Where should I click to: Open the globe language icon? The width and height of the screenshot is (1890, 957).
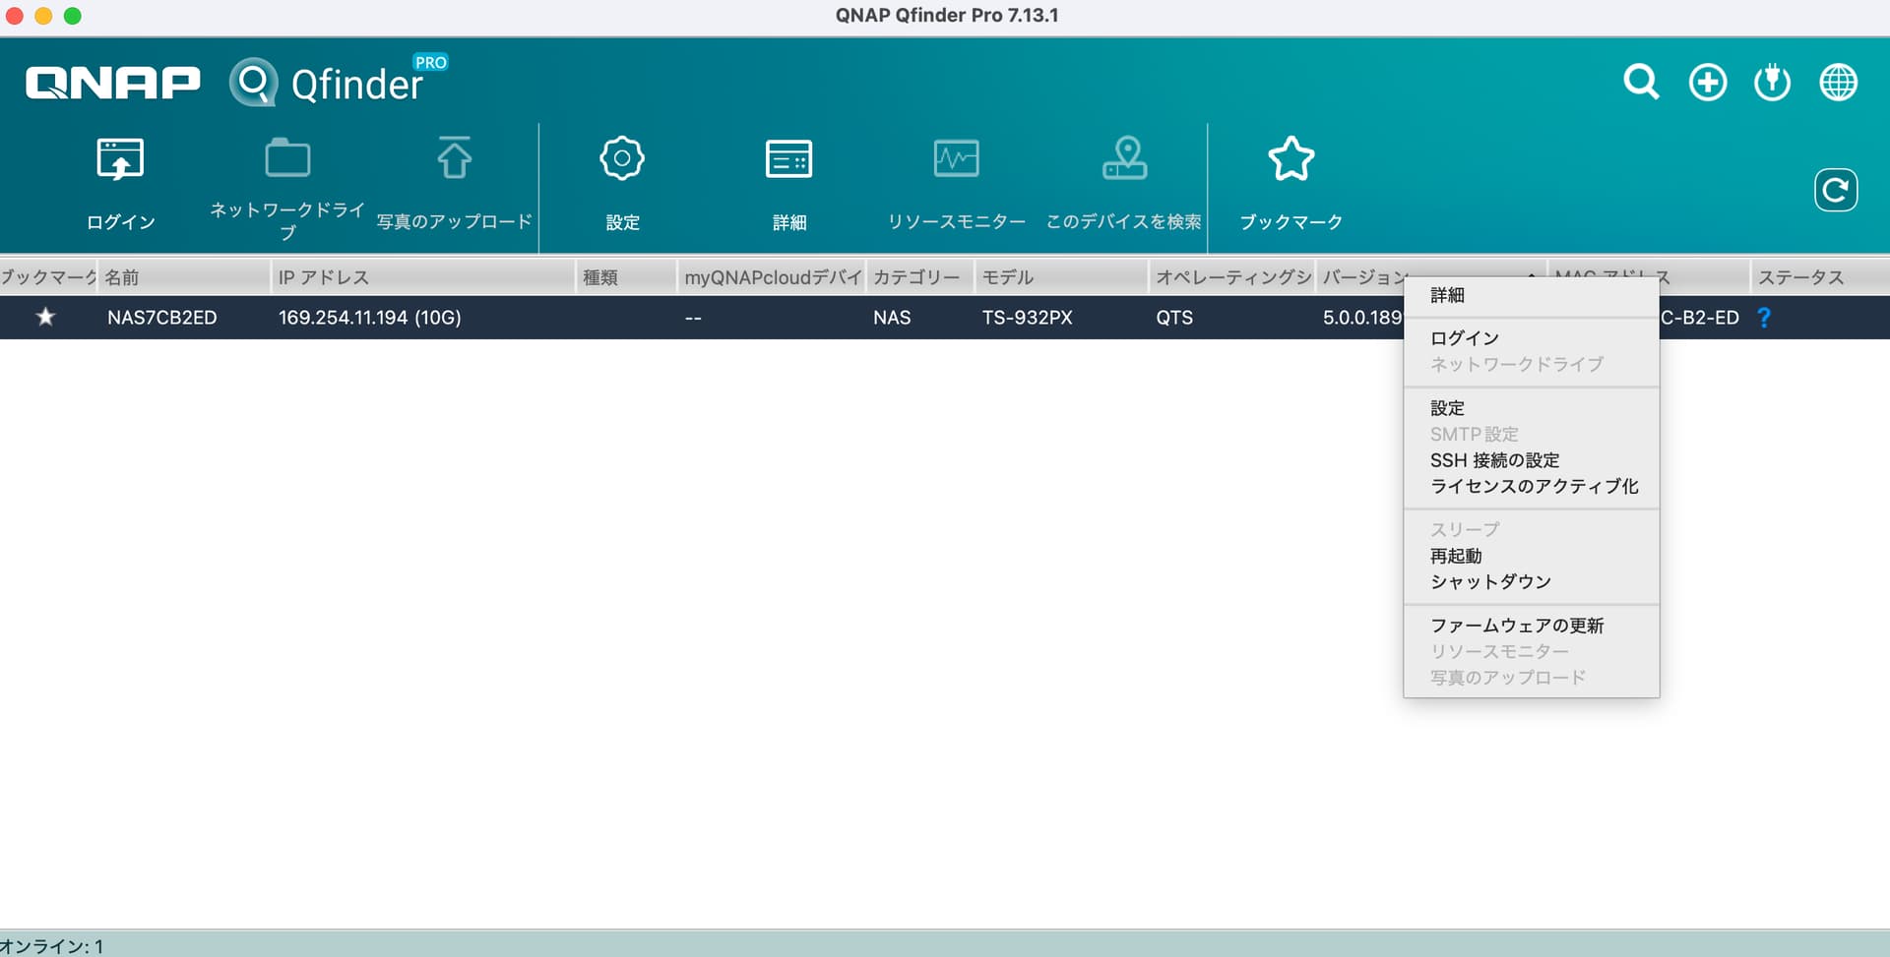1838,82
